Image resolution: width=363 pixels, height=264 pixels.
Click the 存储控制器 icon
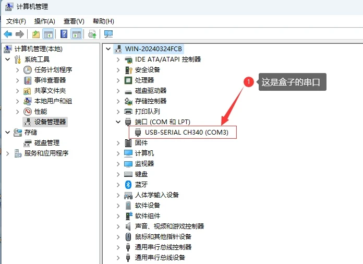point(128,101)
